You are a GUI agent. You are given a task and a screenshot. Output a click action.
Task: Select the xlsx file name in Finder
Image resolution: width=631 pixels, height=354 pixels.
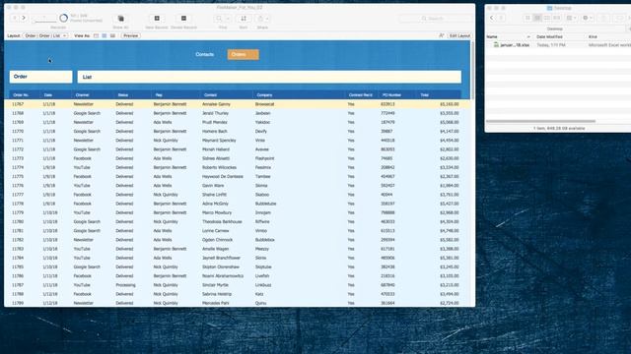tap(515, 45)
